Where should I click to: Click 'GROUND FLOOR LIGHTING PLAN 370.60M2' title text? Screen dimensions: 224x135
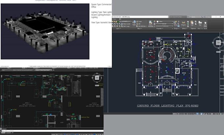coord(167,106)
